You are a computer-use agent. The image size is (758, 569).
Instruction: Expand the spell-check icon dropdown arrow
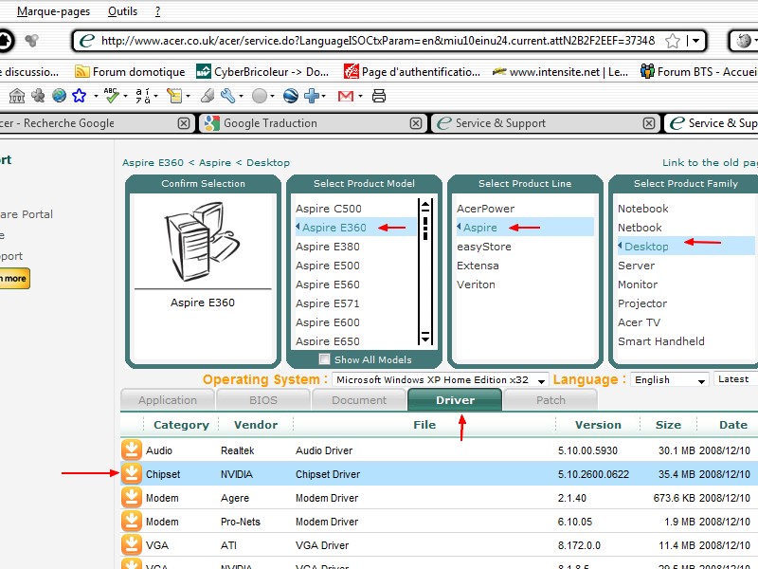click(x=125, y=97)
